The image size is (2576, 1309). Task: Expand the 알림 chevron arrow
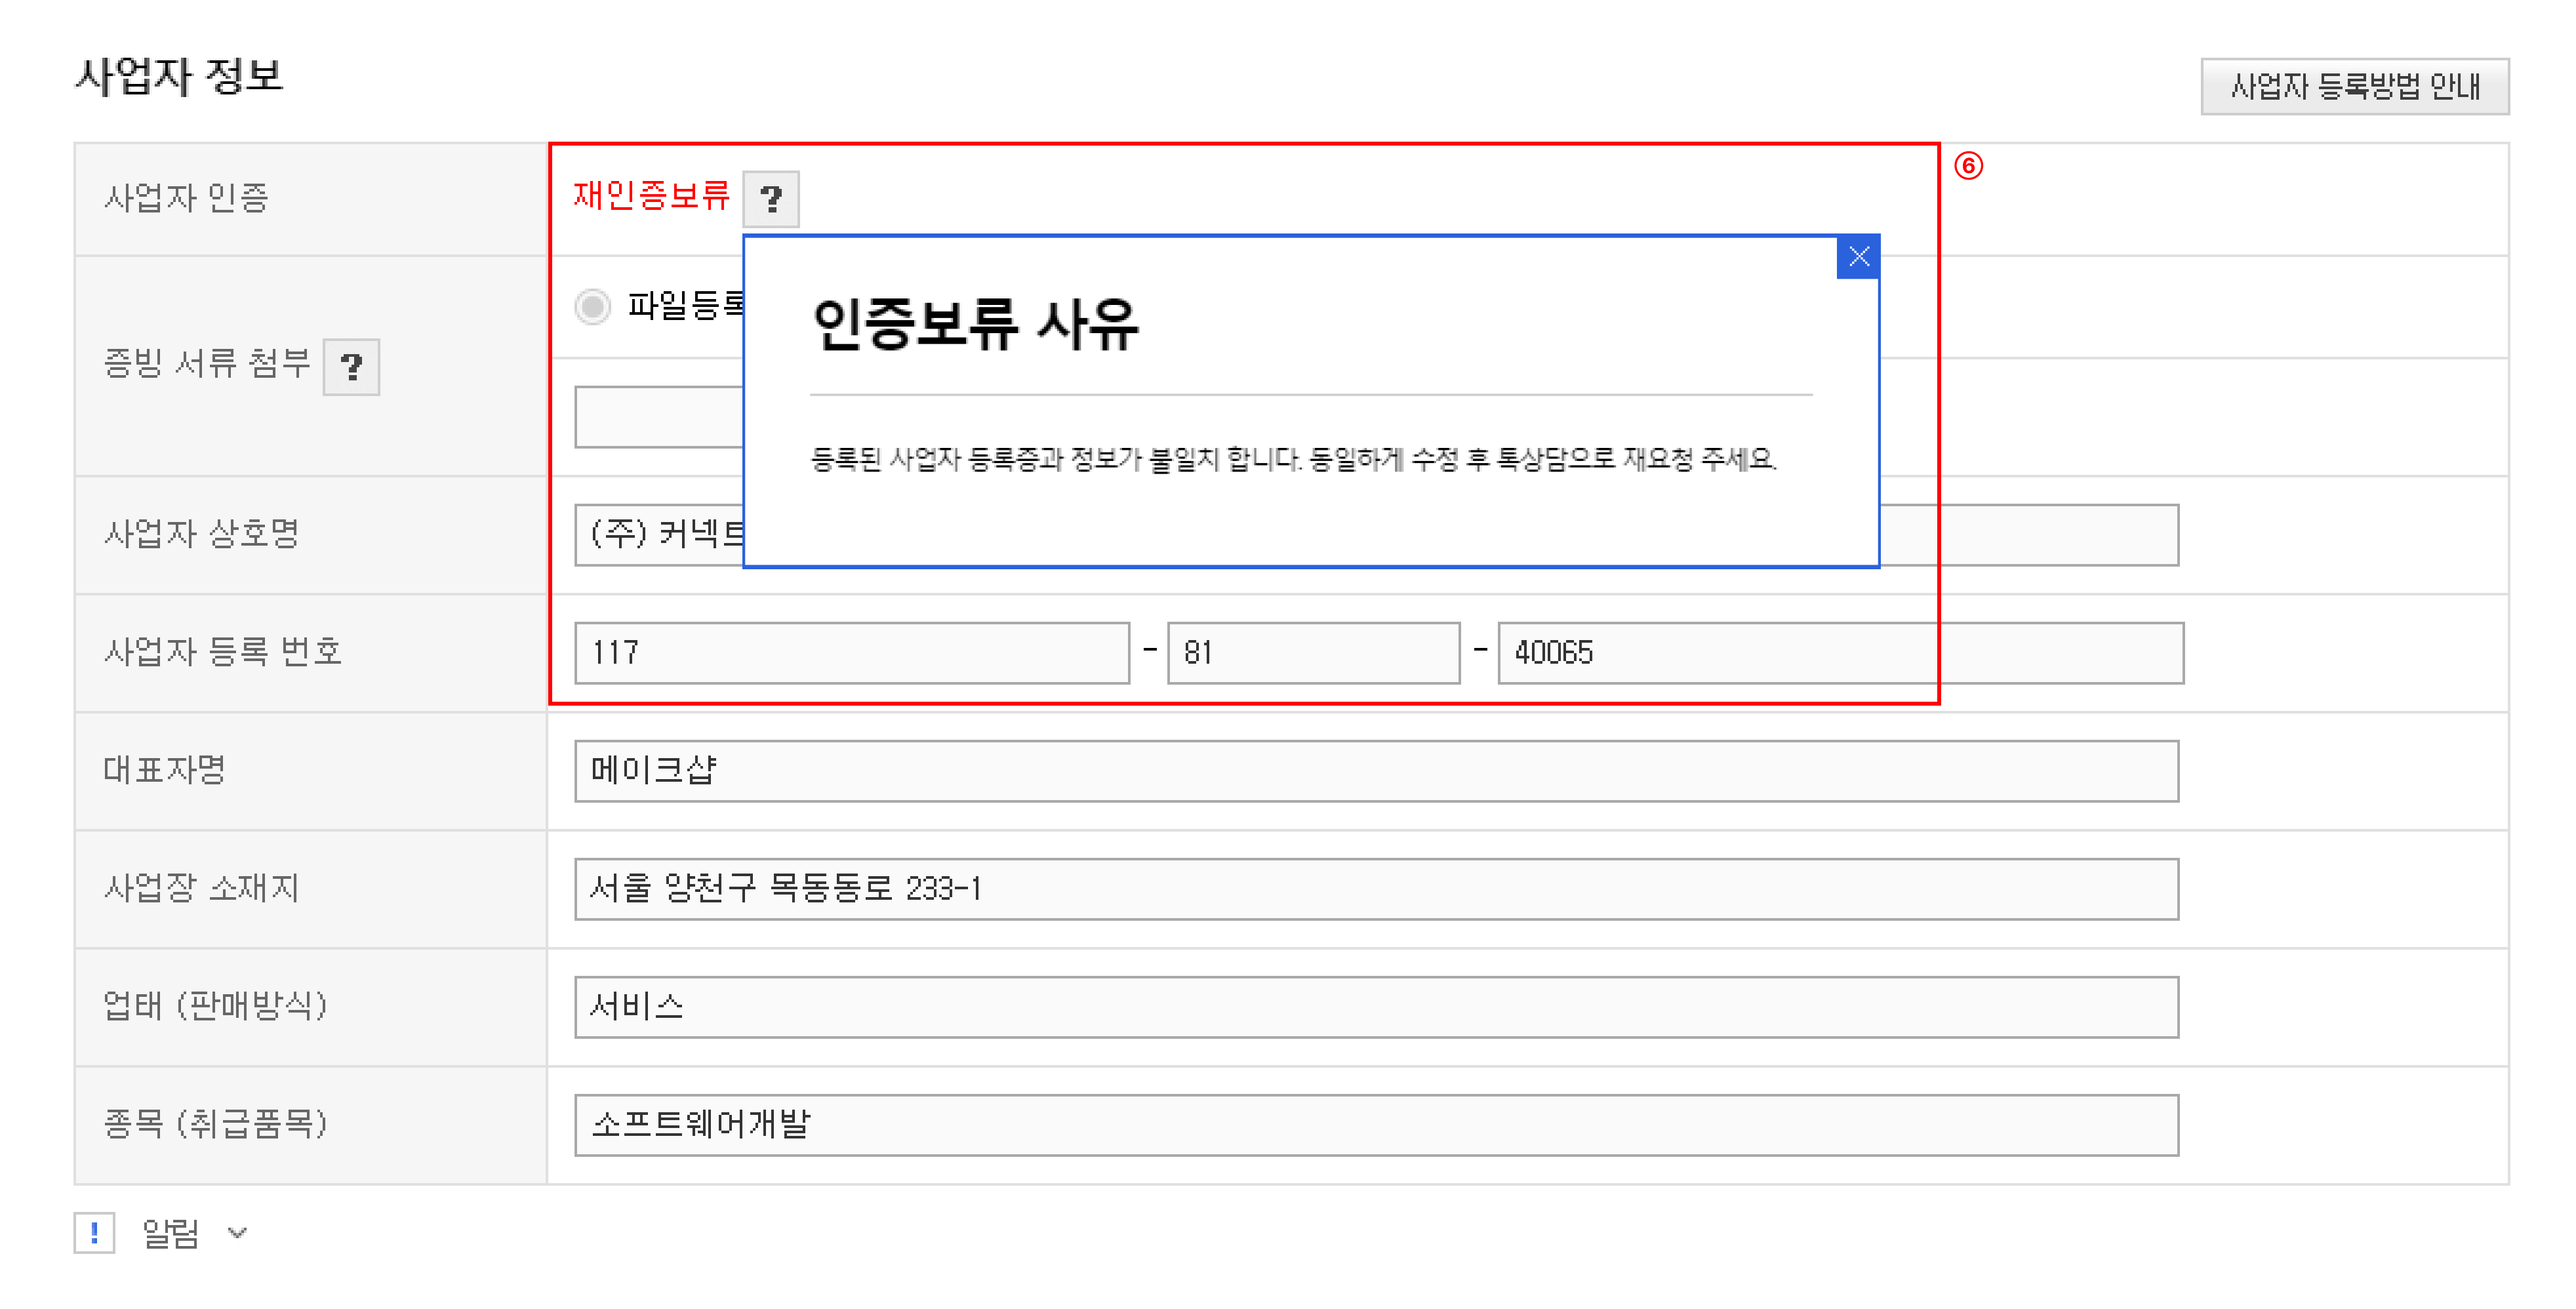237,1232
